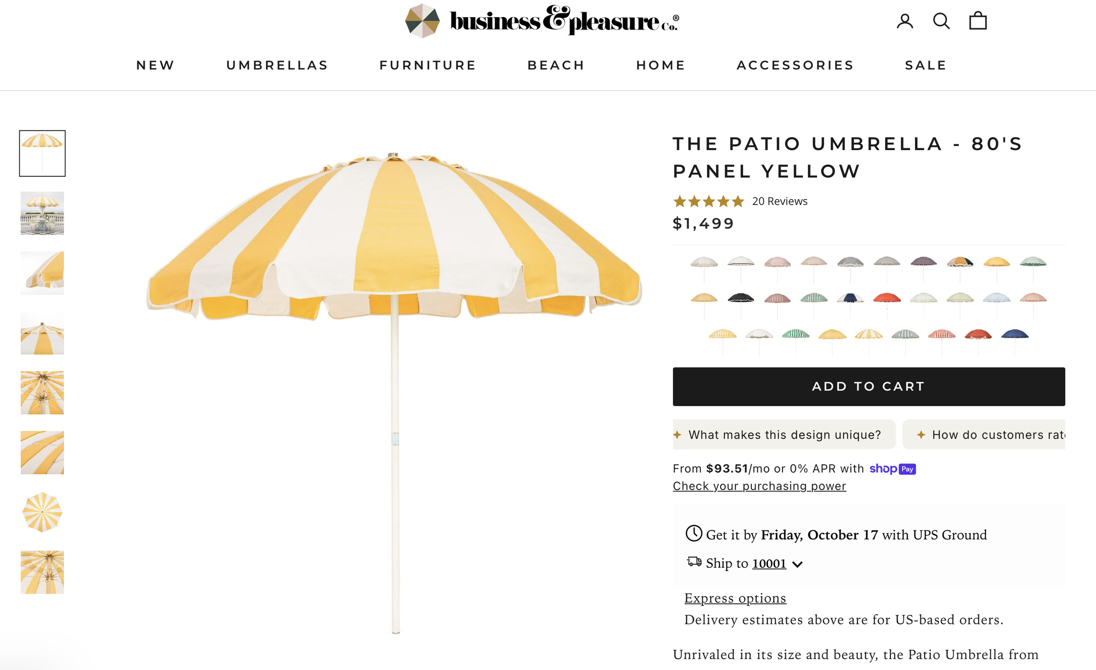The image size is (1096, 670).
Task: Open the account profile icon
Action: pyautogui.click(x=905, y=21)
